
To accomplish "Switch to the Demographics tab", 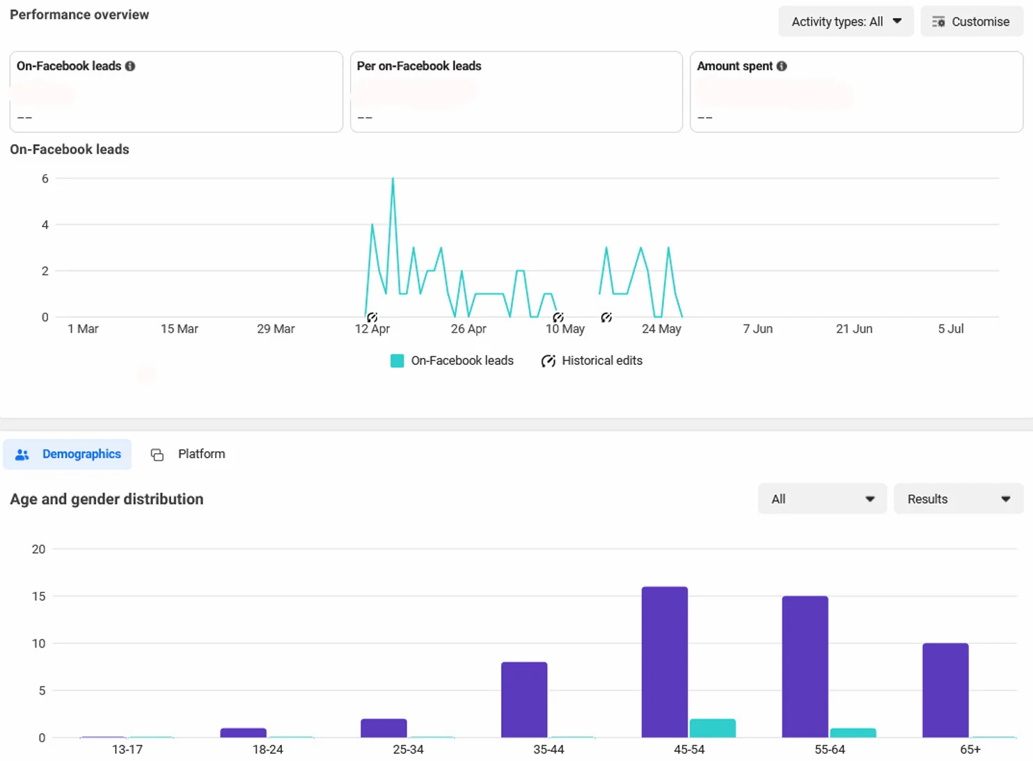I will pyautogui.click(x=68, y=455).
